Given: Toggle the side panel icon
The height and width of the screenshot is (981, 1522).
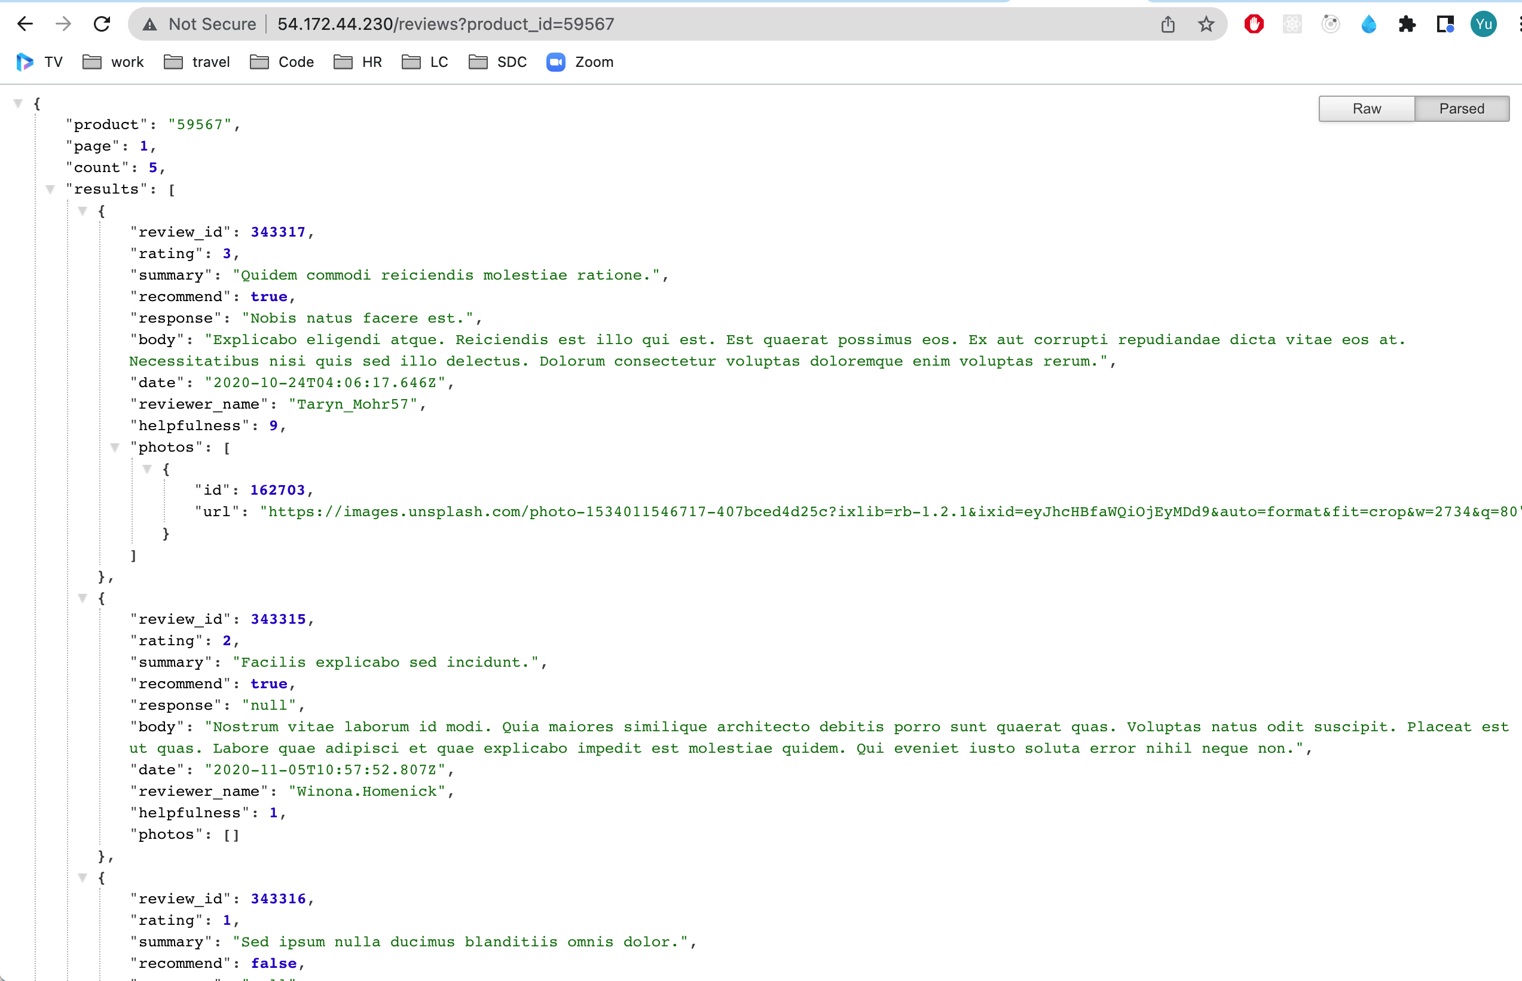Looking at the screenshot, I should (1445, 24).
